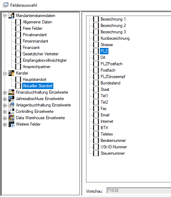This screenshot has height=198, width=171.
Task: Click the Mandantenstammdaten person icon
Action: pyautogui.click(x=11, y=16)
